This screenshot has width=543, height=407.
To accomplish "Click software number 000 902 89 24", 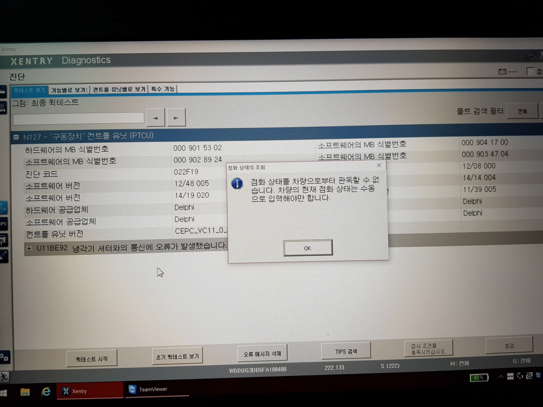I will tap(197, 160).
